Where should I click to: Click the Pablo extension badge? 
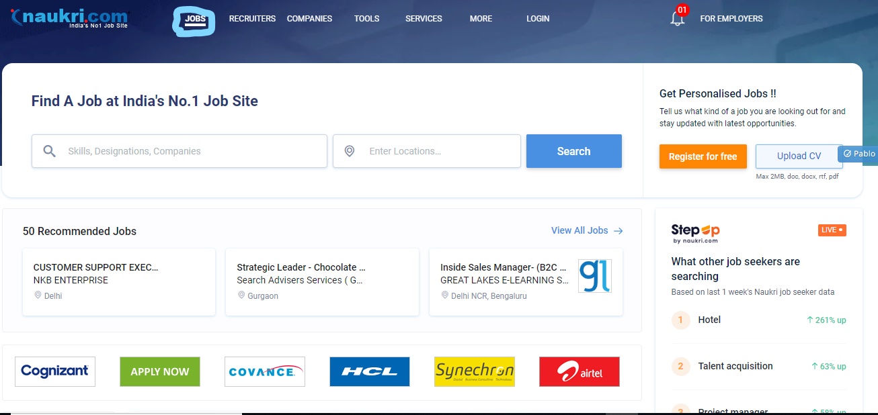point(859,154)
